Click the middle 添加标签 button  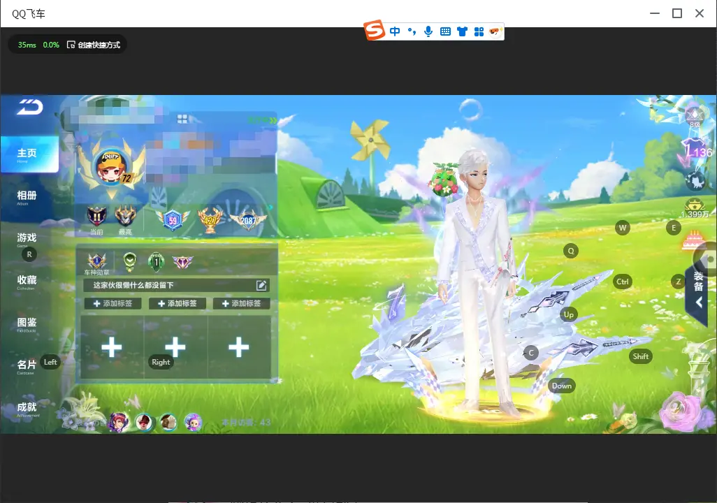177,303
